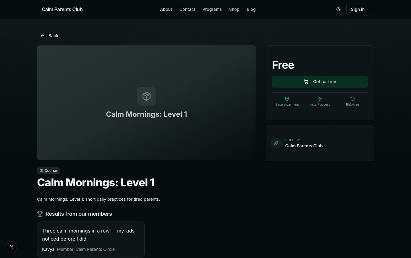
Task: Click the Sign in button
Action: (358, 9)
